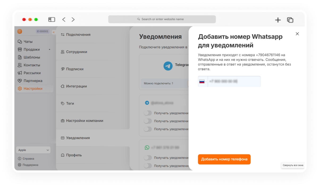The width and height of the screenshot is (319, 187).
Task: Click the ID 000001 badge
Action: coord(43,31)
